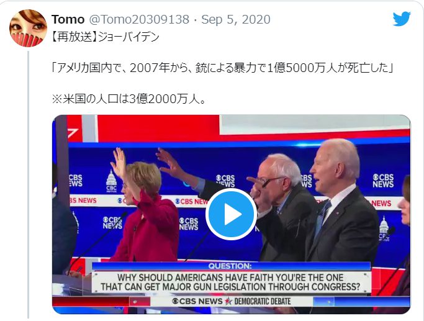Viewport: 424px width, 321px height.
Task: Click the CBS eye icon in the bottom banner
Action: pos(175,301)
